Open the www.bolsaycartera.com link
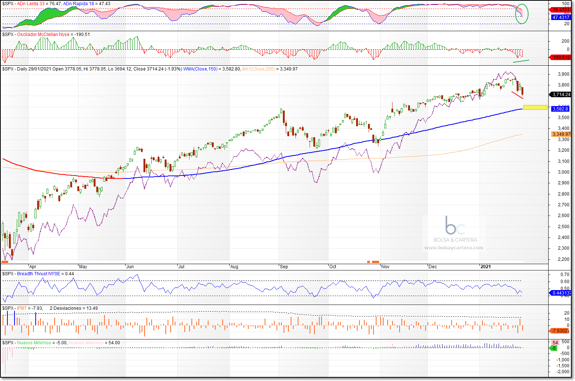The height and width of the screenshot is (381, 575). coord(453,248)
